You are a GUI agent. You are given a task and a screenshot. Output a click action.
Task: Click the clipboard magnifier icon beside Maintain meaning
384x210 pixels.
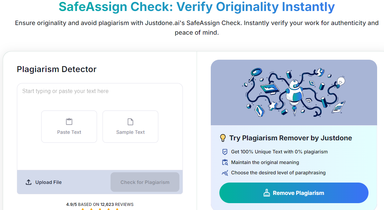coord(225,162)
